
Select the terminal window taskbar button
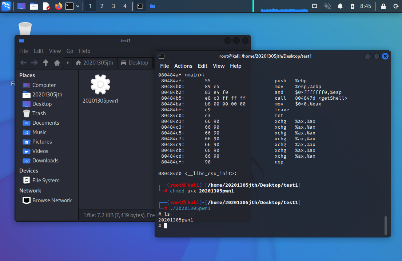pyautogui.click(x=140, y=6)
